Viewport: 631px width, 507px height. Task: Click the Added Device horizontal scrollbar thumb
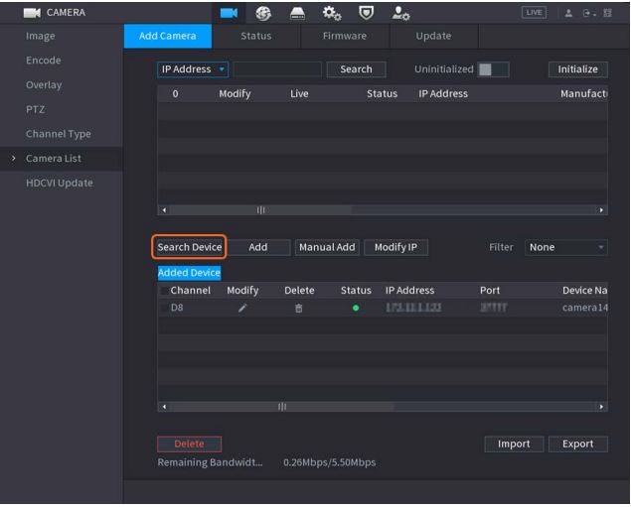coord(281,407)
